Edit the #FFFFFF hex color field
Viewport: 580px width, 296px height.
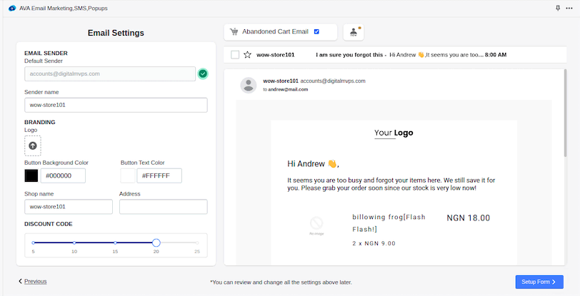tap(159, 175)
